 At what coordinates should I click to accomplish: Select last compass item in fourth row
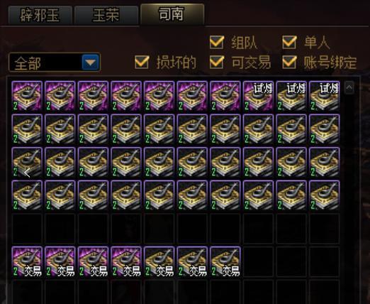325,195
